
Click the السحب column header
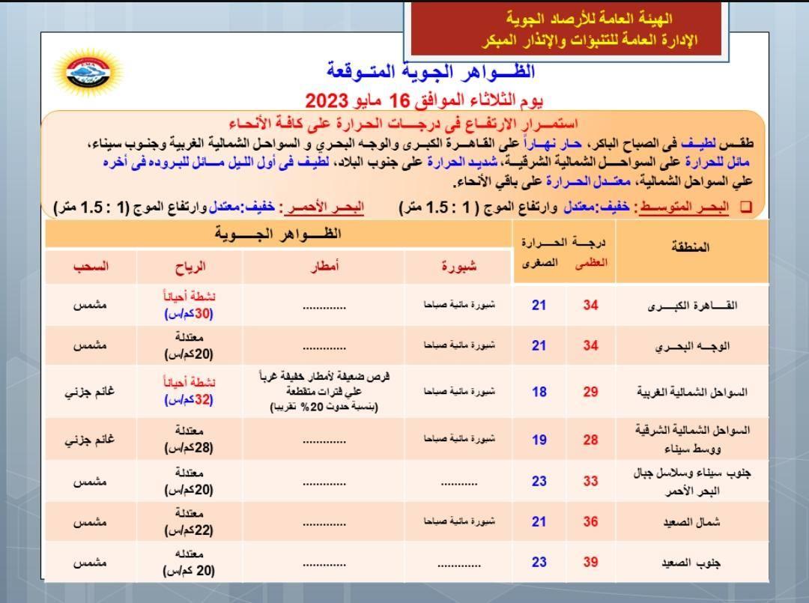[91, 266]
